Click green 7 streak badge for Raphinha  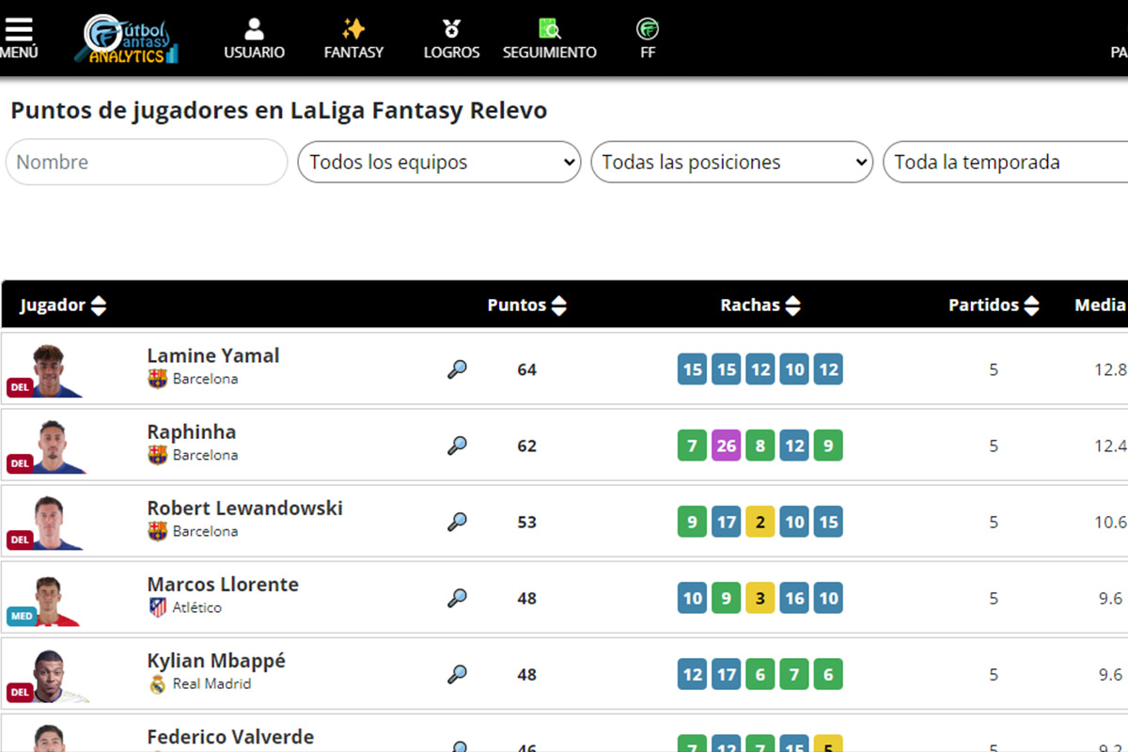coord(693,446)
